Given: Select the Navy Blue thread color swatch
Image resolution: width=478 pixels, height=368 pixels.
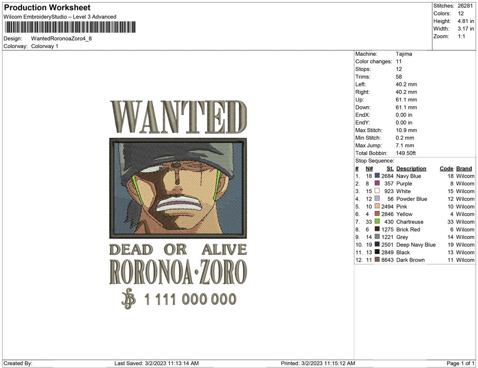Looking at the screenshot, I should (378, 176).
